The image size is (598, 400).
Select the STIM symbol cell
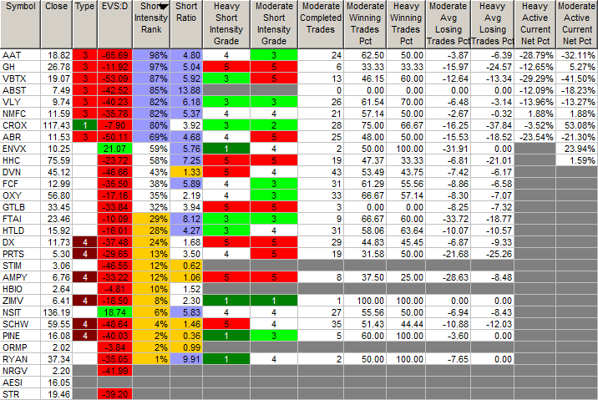(20, 266)
